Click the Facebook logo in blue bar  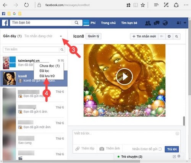coord(5,23)
